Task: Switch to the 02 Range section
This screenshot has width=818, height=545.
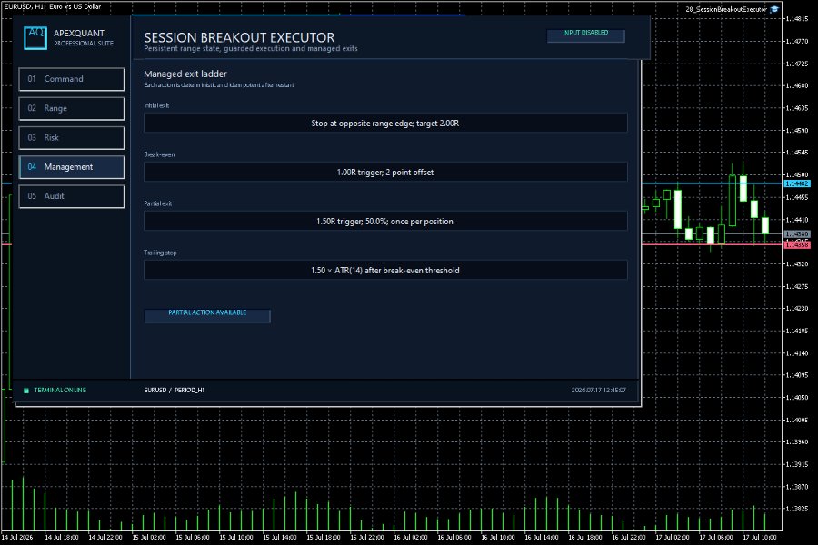Action: point(72,108)
